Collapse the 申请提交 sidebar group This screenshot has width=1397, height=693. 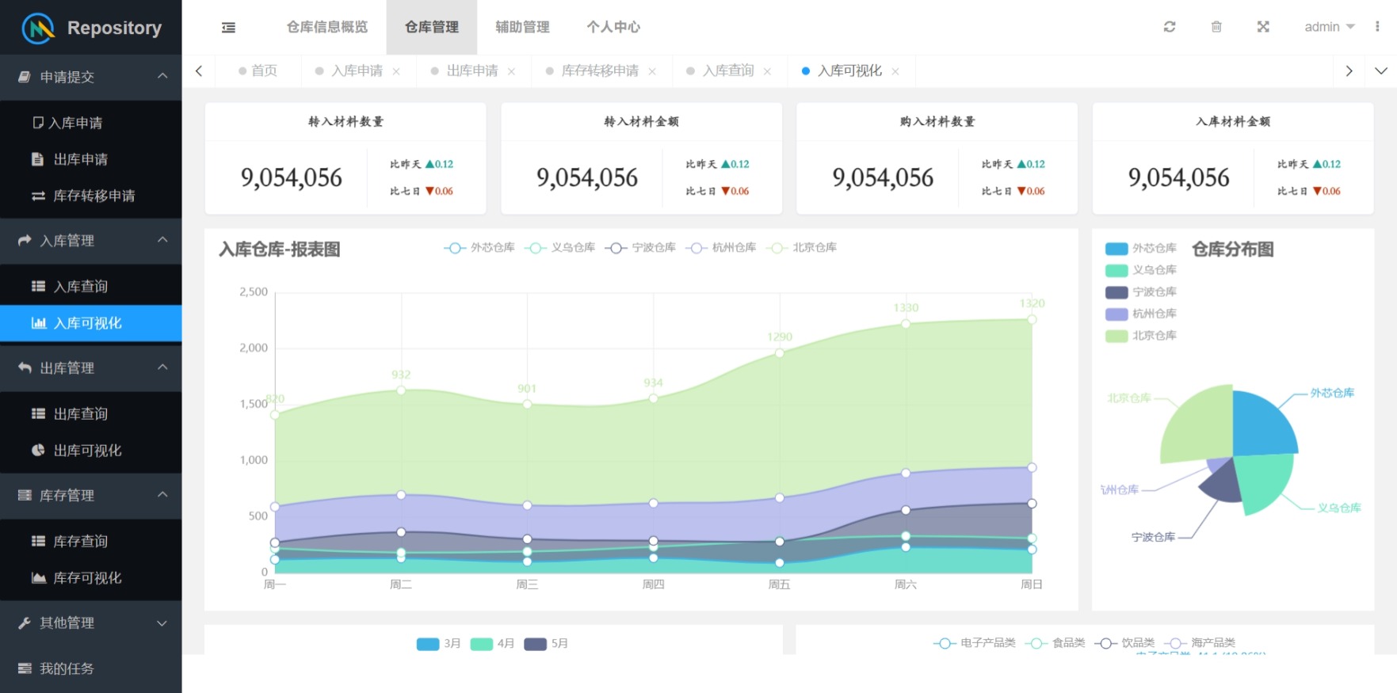[x=91, y=77]
